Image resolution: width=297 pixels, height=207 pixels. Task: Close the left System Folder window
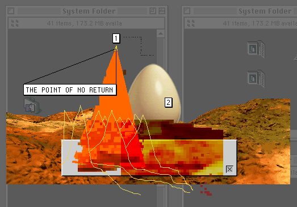pos(11,11)
